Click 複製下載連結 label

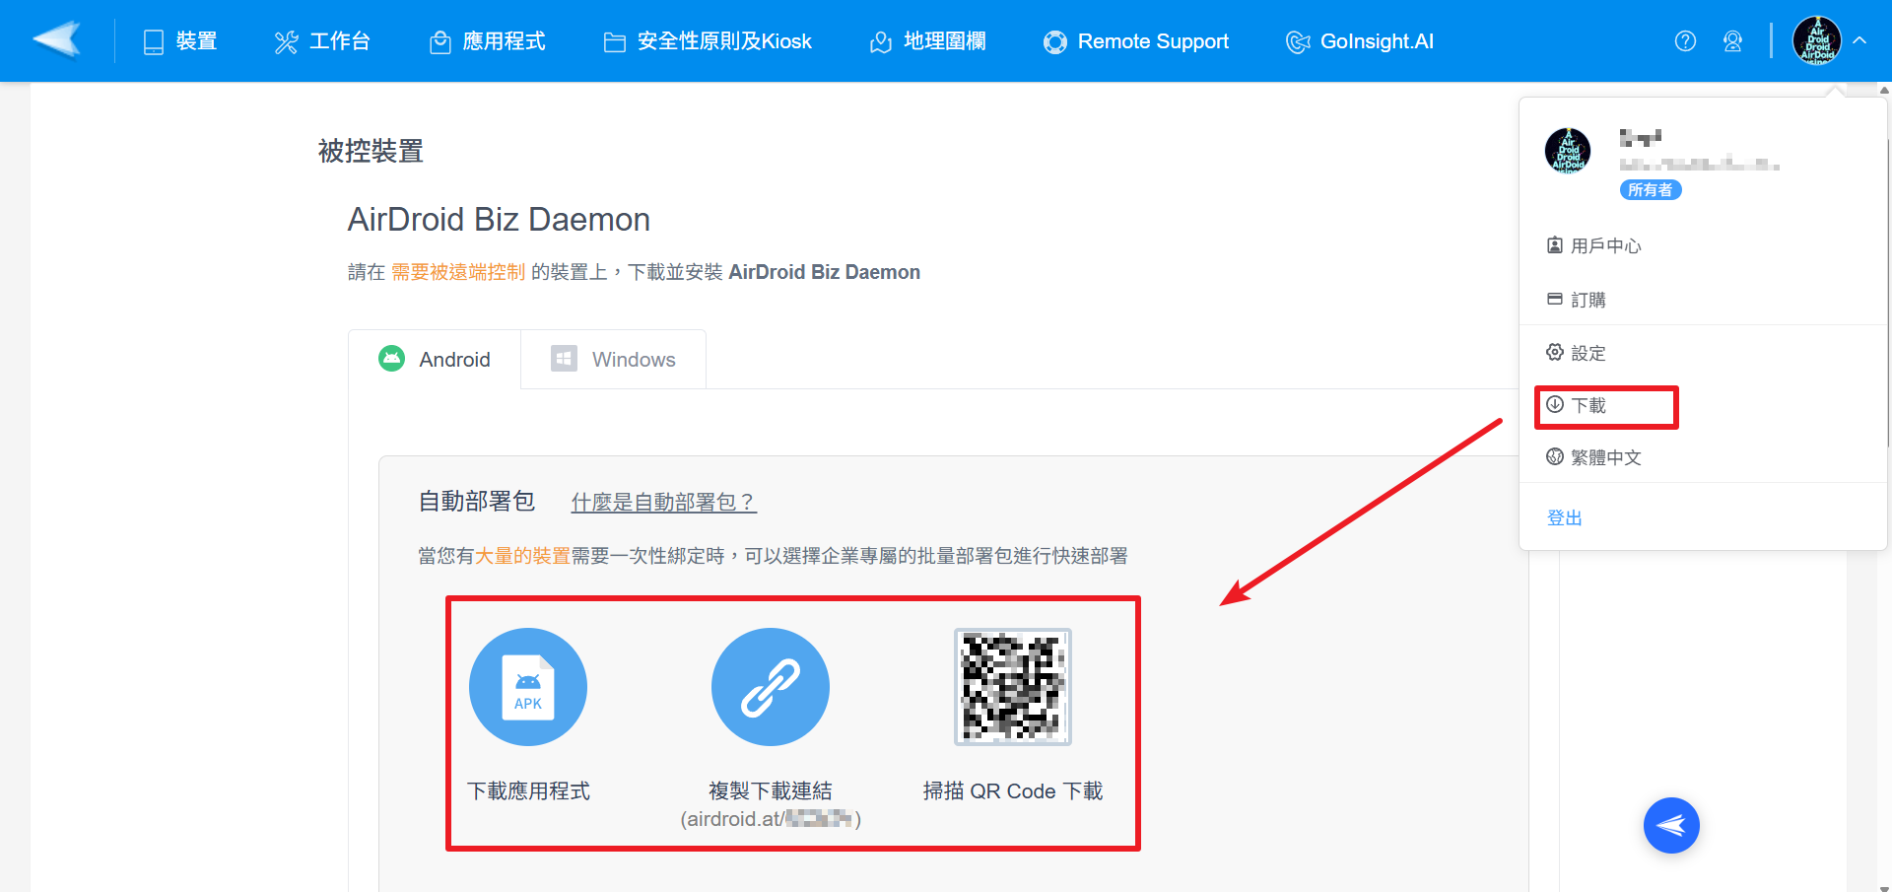point(771,790)
